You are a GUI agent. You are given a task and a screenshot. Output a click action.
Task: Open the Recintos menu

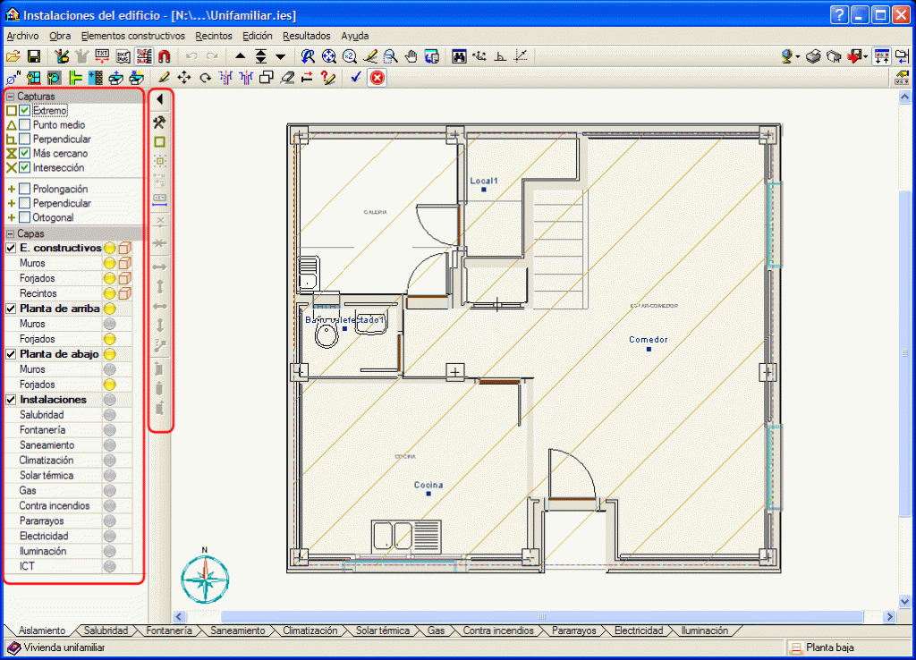[x=214, y=36]
